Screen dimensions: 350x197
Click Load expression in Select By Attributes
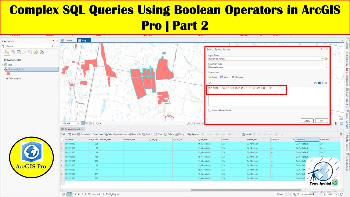213,77
